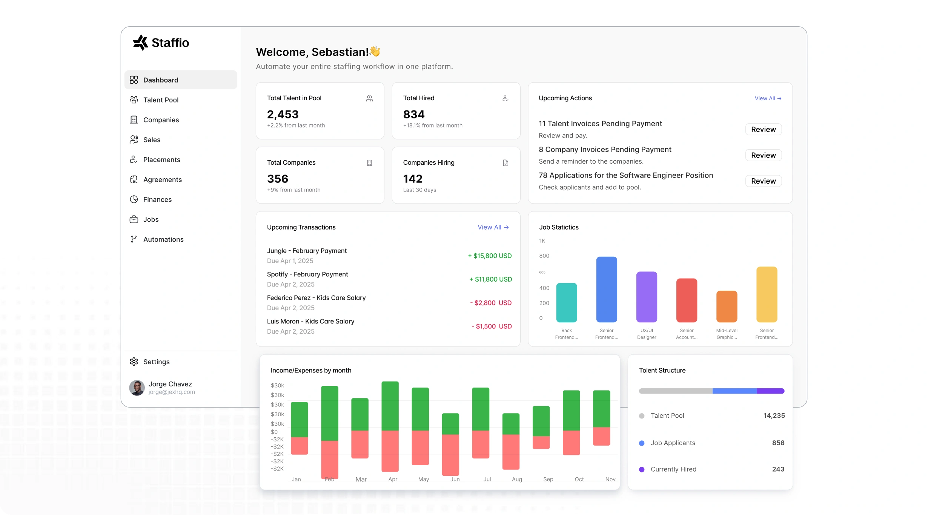
Task: View all Upcoming Transactions
Action: 493,227
